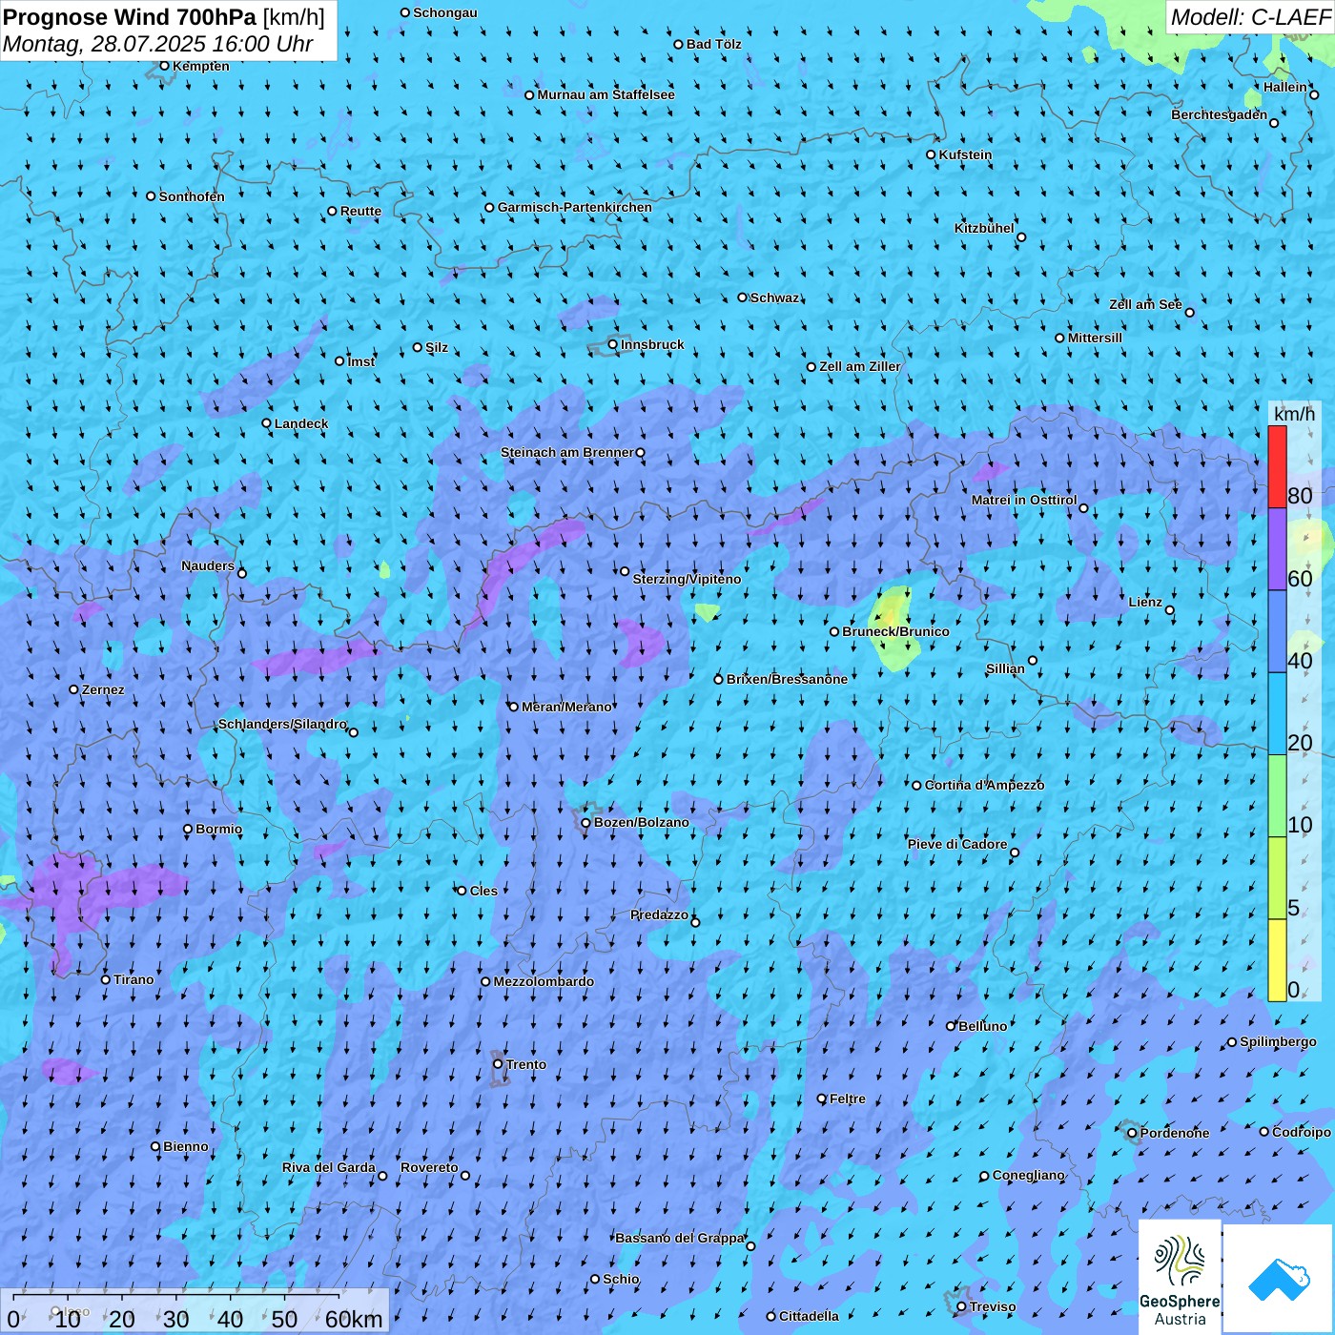1335x1335 pixels.
Task: Select the Cortina d'Ampezzo label
Action: click(x=985, y=785)
